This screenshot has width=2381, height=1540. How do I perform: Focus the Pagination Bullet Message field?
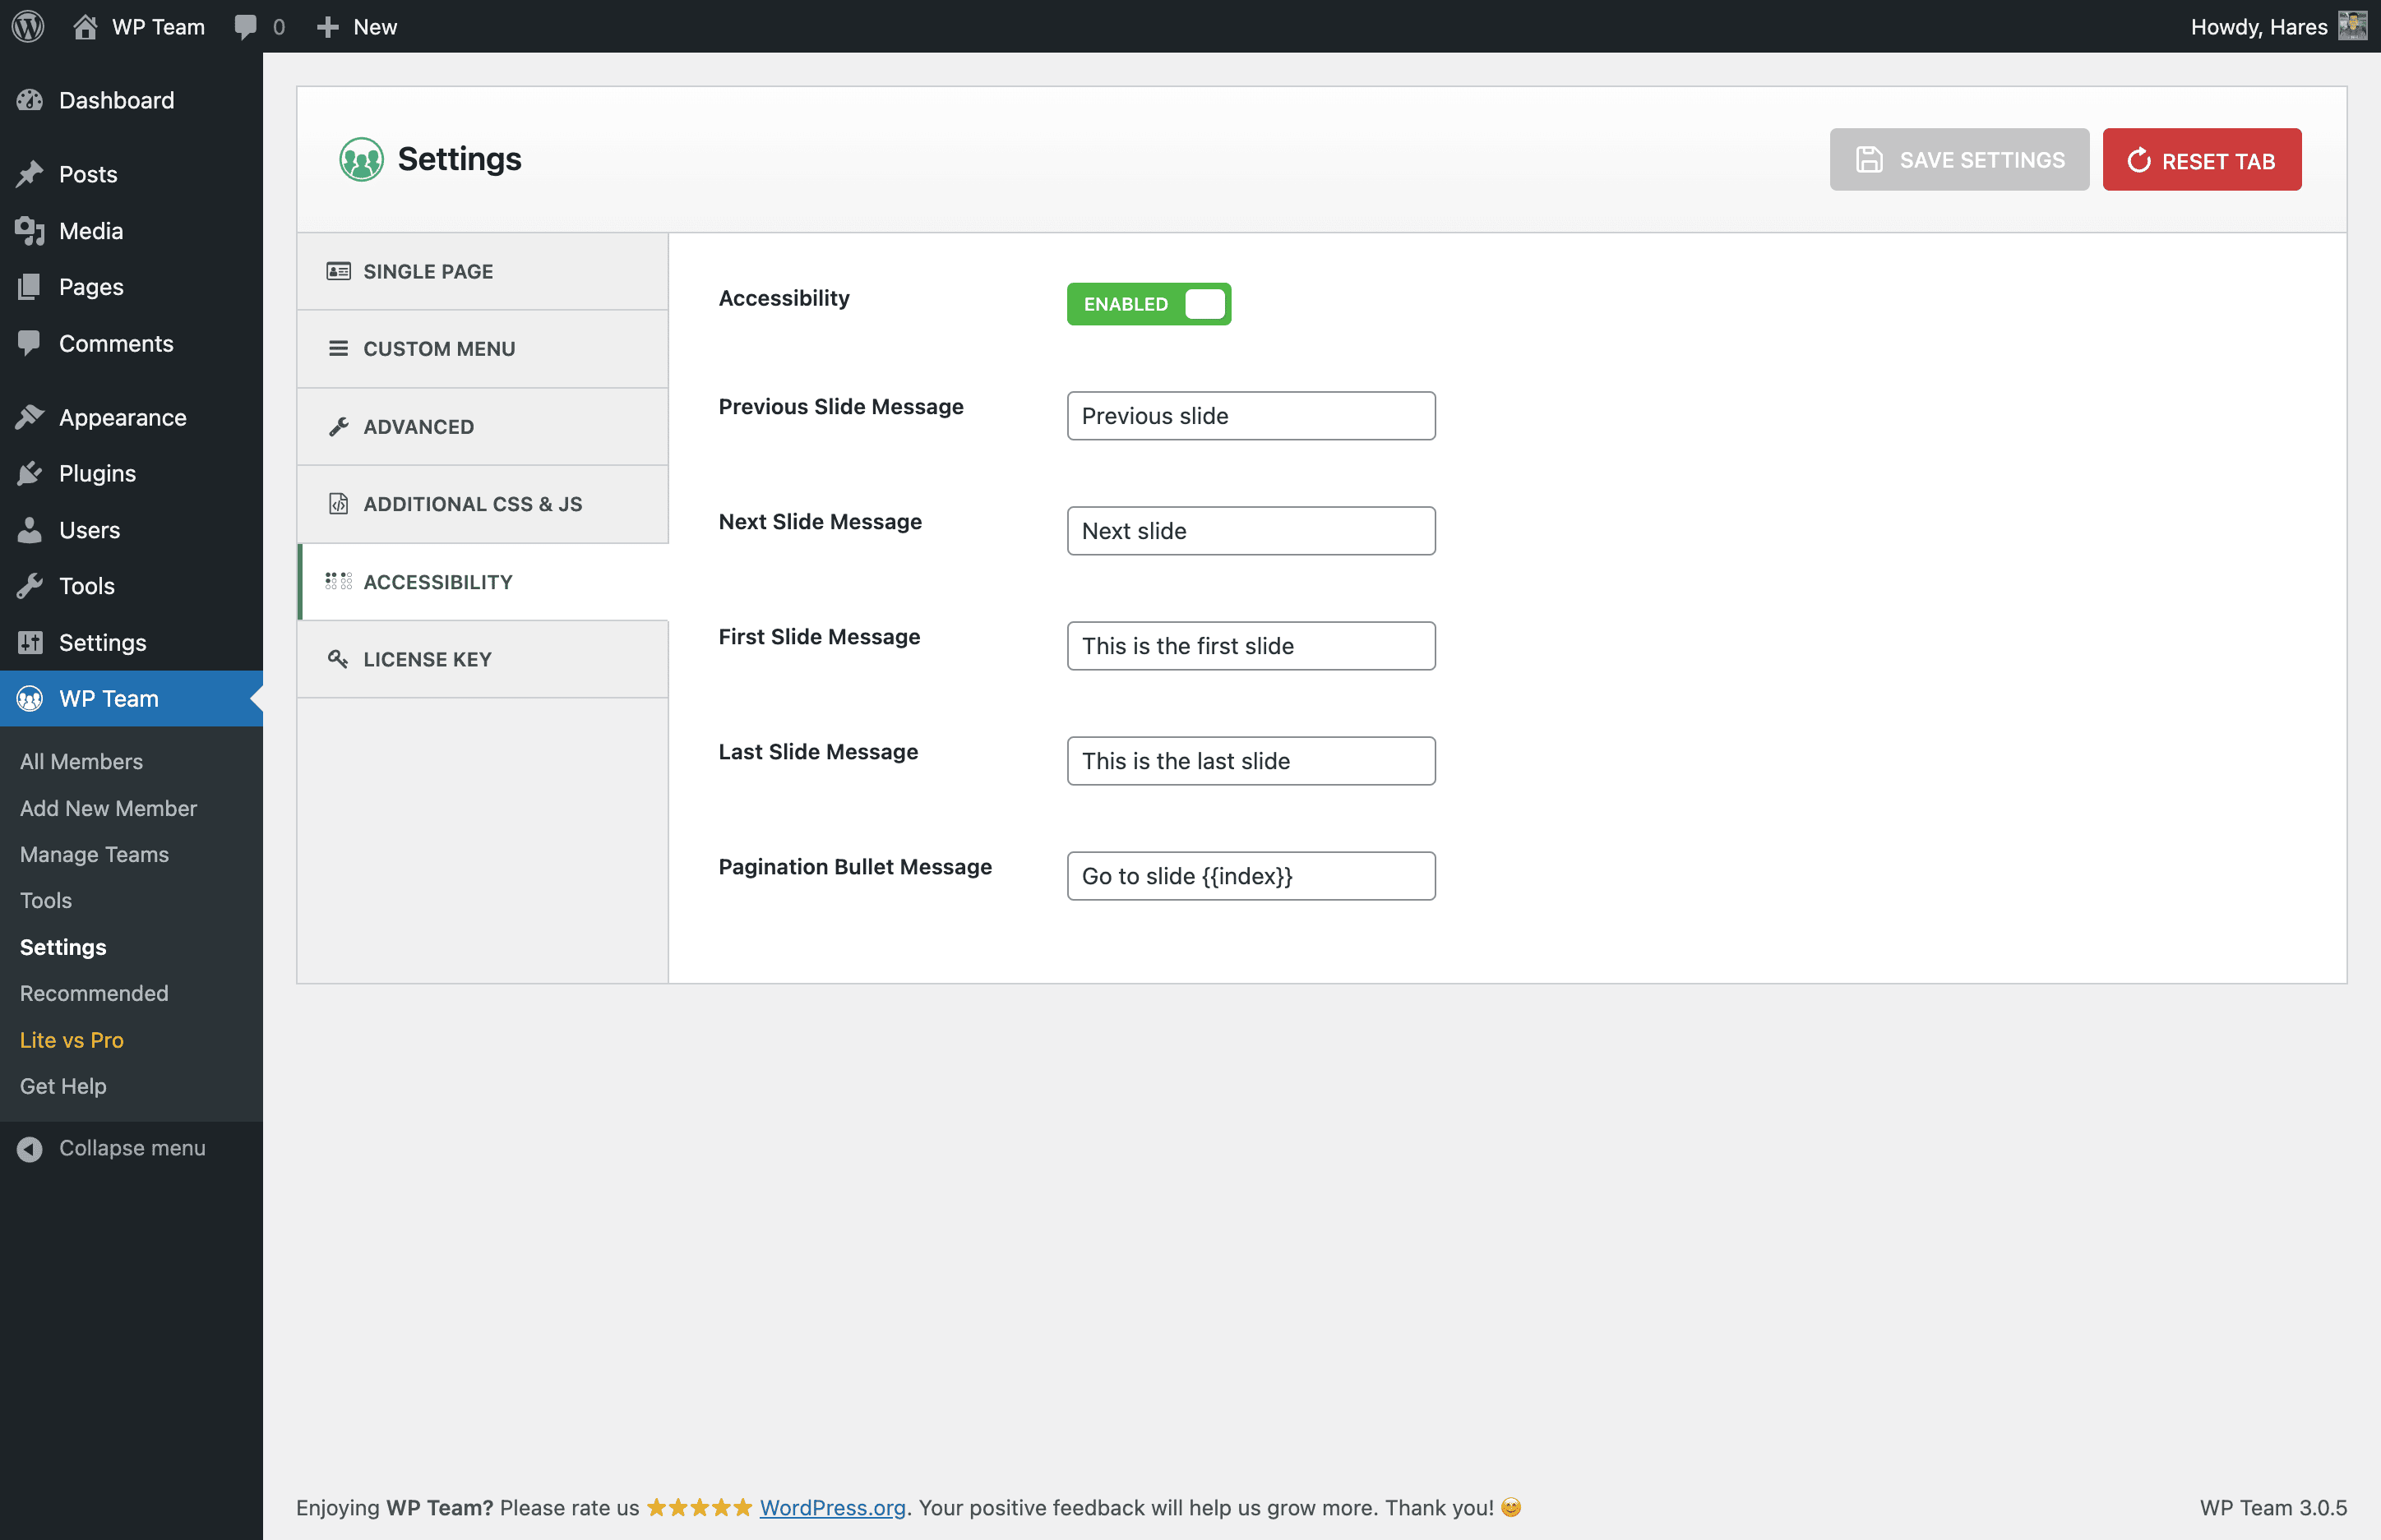[x=1251, y=876]
